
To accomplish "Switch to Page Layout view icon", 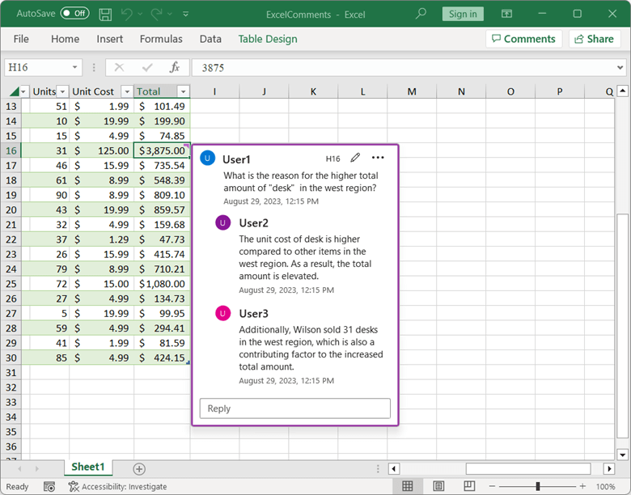I will click(438, 486).
